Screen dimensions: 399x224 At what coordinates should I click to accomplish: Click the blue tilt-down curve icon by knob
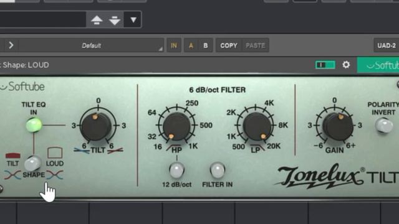pos(82,151)
